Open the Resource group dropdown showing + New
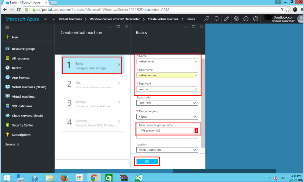The image size is (304, 182). [x=167, y=117]
